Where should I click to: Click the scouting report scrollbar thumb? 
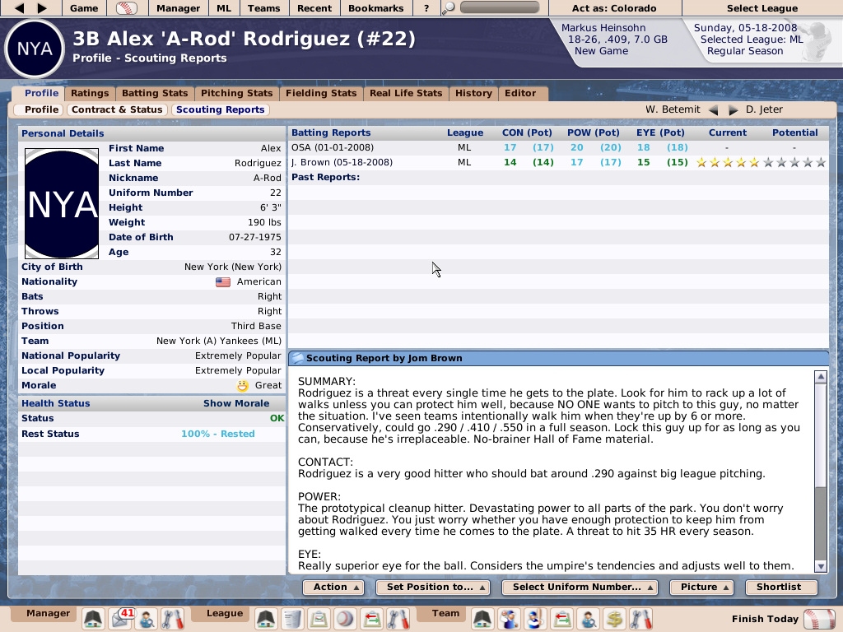click(821, 434)
